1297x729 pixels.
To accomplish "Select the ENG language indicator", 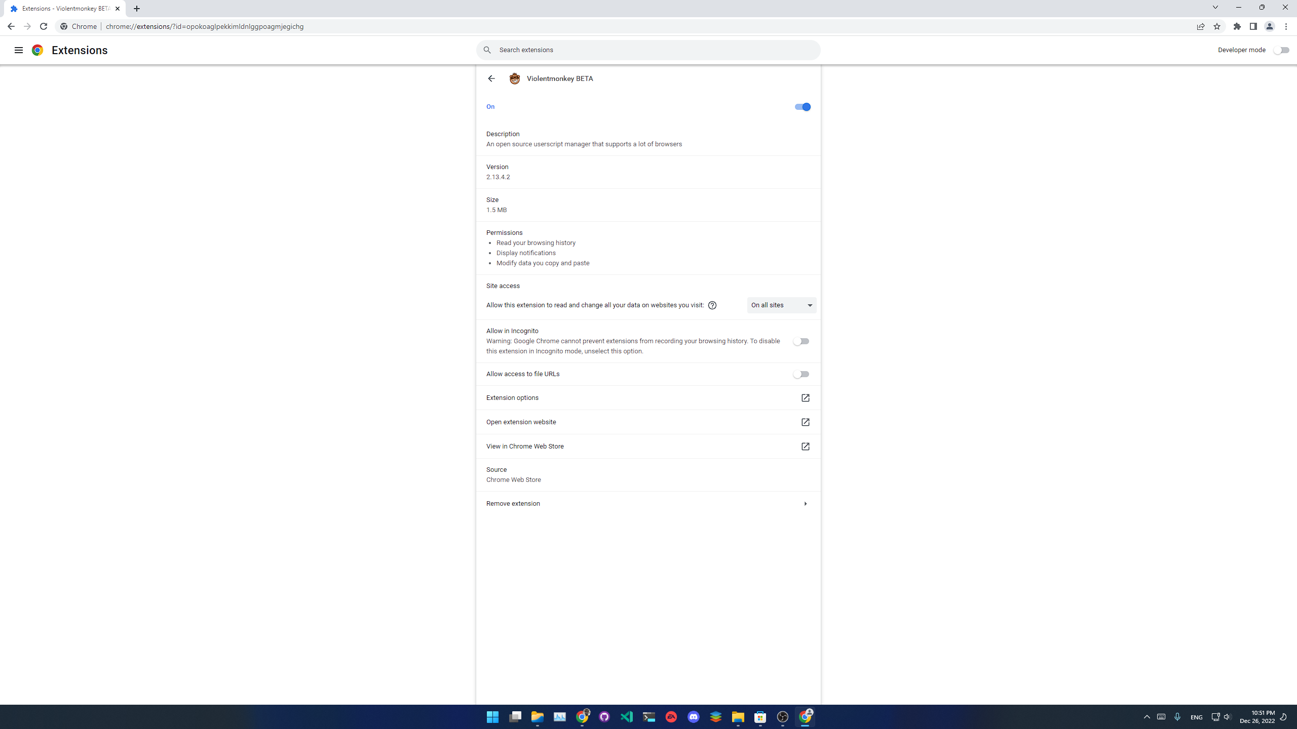I will click(x=1196, y=717).
